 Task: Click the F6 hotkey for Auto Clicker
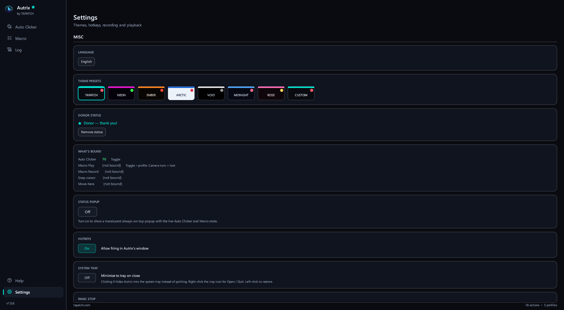[104, 159]
